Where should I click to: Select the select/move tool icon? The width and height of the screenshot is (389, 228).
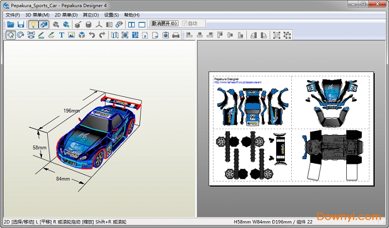point(10,35)
